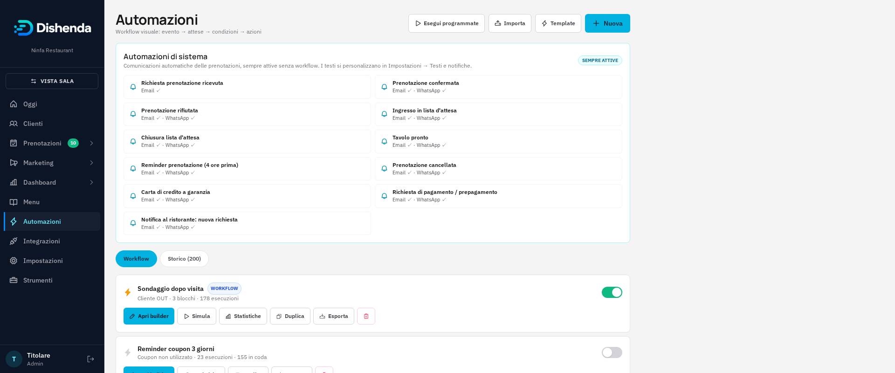The height and width of the screenshot is (373, 895).
Task: Click the VISTA SALA button
Action: click(52, 81)
